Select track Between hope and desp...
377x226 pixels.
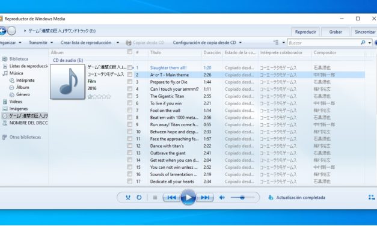[x=174, y=132]
